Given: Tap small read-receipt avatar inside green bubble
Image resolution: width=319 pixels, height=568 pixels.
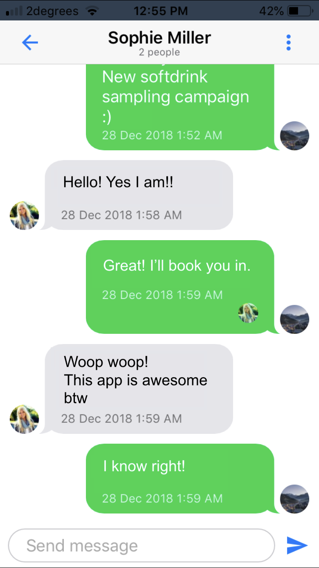Looking at the screenshot, I should tap(248, 313).
